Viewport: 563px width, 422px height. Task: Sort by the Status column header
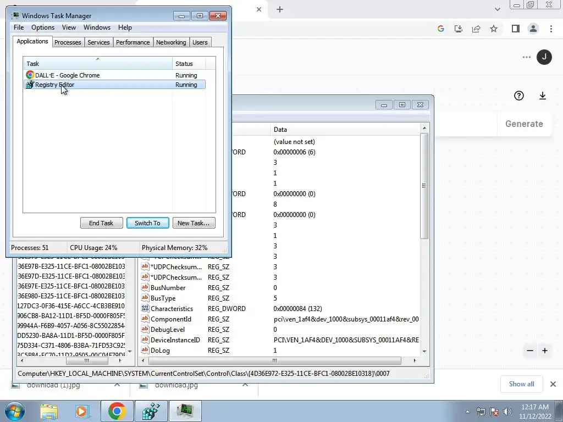coord(189,64)
